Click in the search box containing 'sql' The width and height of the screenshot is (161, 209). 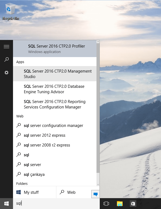[x=56, y=203]
